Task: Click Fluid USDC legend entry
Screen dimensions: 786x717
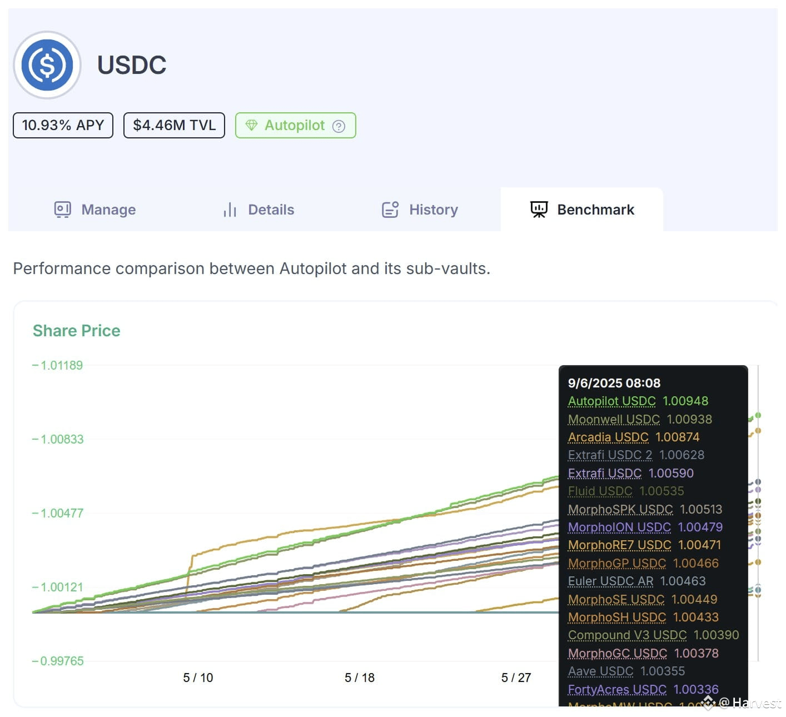Action: (600, 491)
